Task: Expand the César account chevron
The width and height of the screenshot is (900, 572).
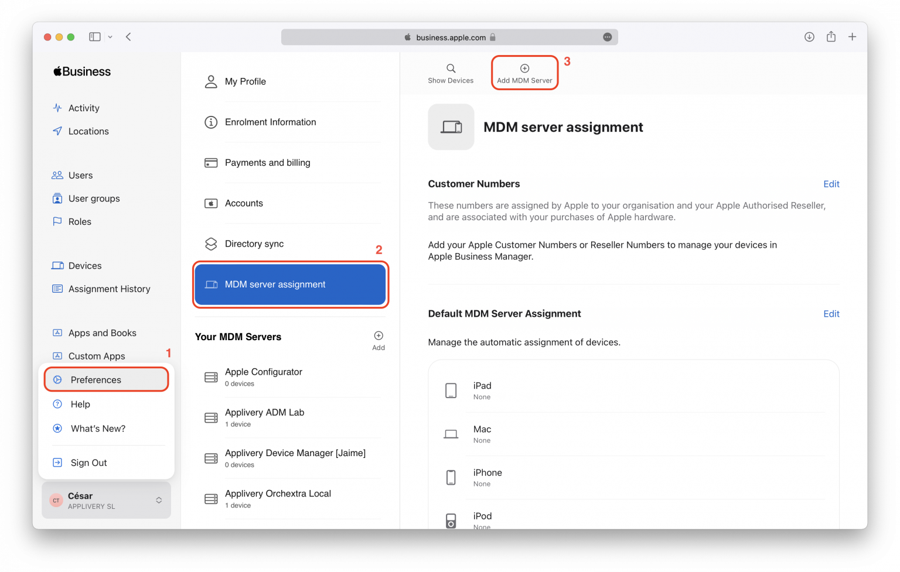Action: pos(159,501)
